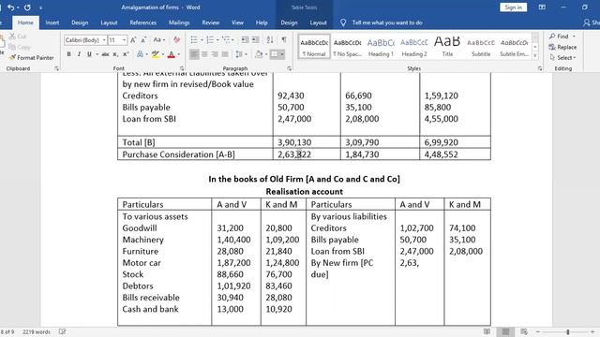Switch to Read Mode view in status bar

tap(487, 331)
